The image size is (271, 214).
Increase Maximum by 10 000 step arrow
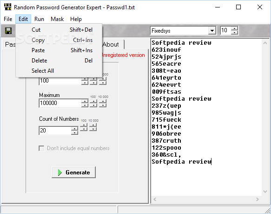coord(103,101)
